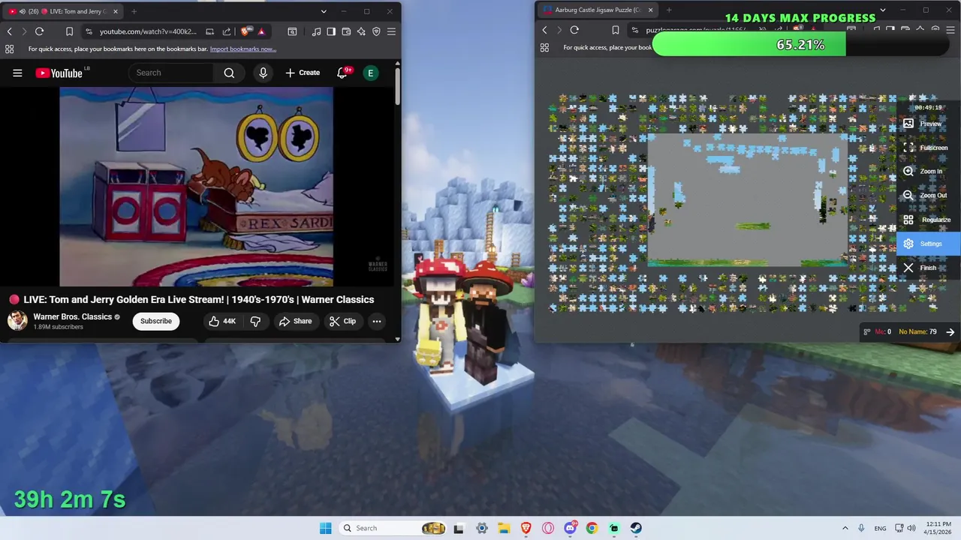Open Brave VPN shield icon
The width and height of the screenshot is (961, 540).
[x=376, y=31]
